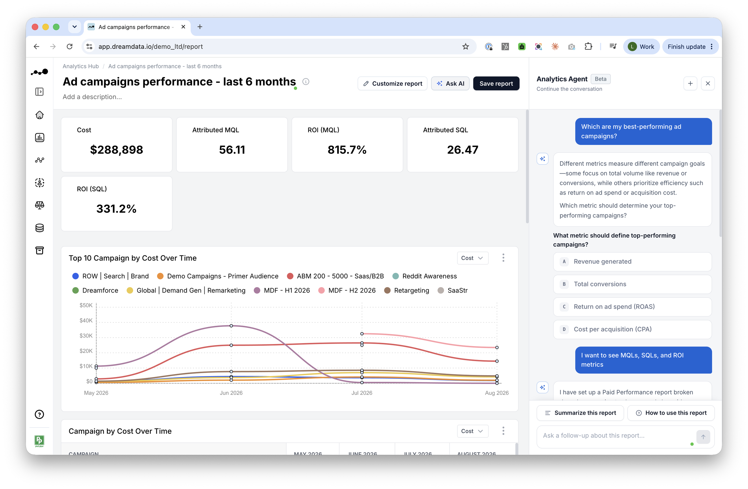Toggle MDF - H1 2026 legend series
Viewport: 748px width, 489px height.
pos(282,290)
